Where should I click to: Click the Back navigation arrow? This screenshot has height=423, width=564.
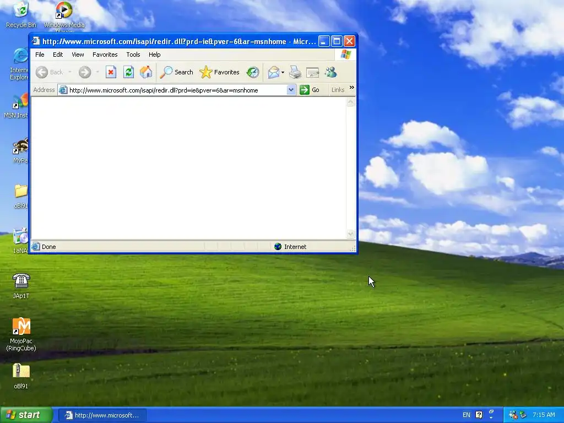click(x=42, y=72)
